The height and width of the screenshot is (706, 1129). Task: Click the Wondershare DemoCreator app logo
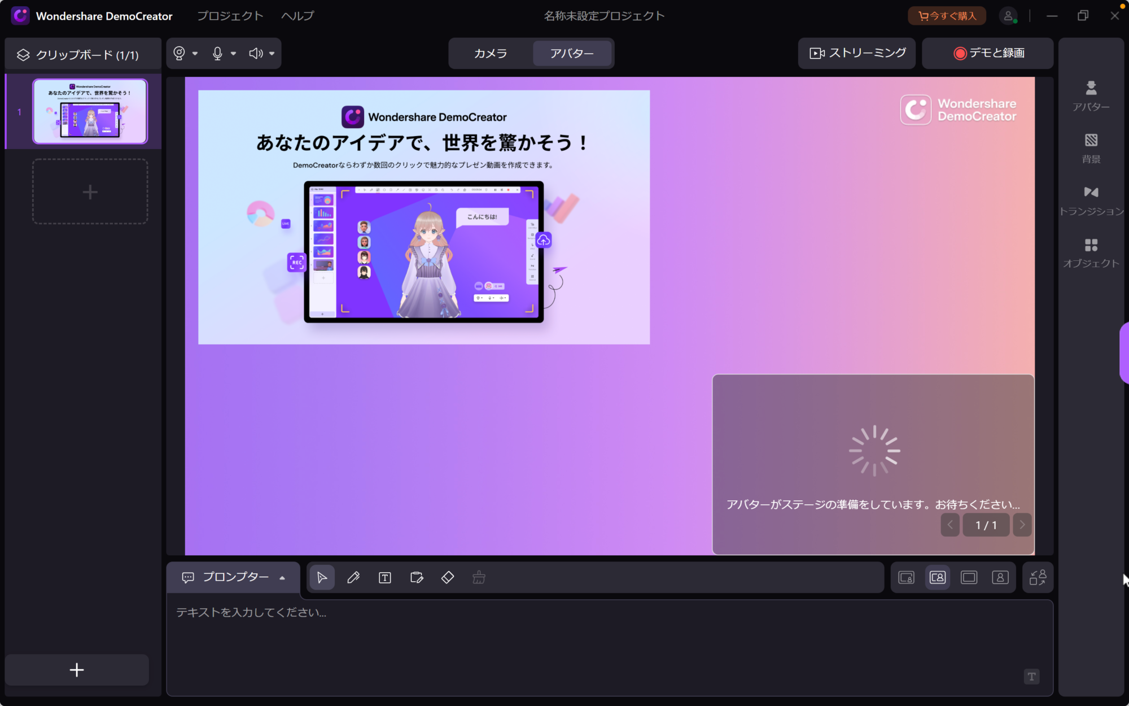[x=20, y=16]
